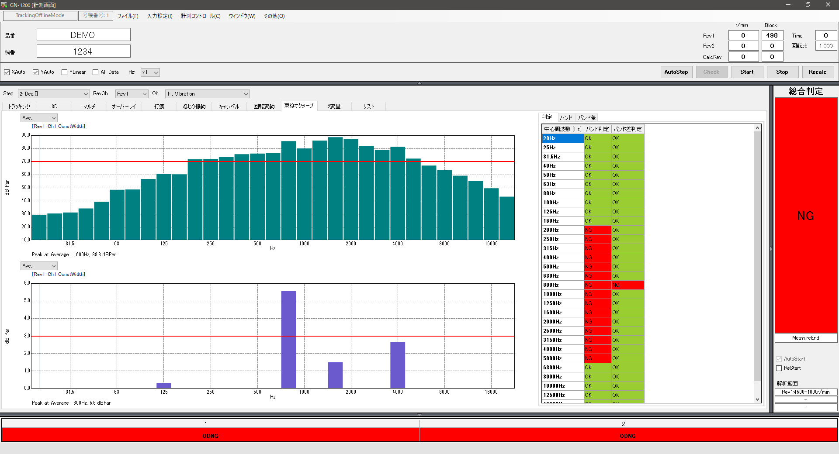This screenshot has width=839, height=454.
Task: Open the ファイル(F) menu
Action: tap(128, 16)
